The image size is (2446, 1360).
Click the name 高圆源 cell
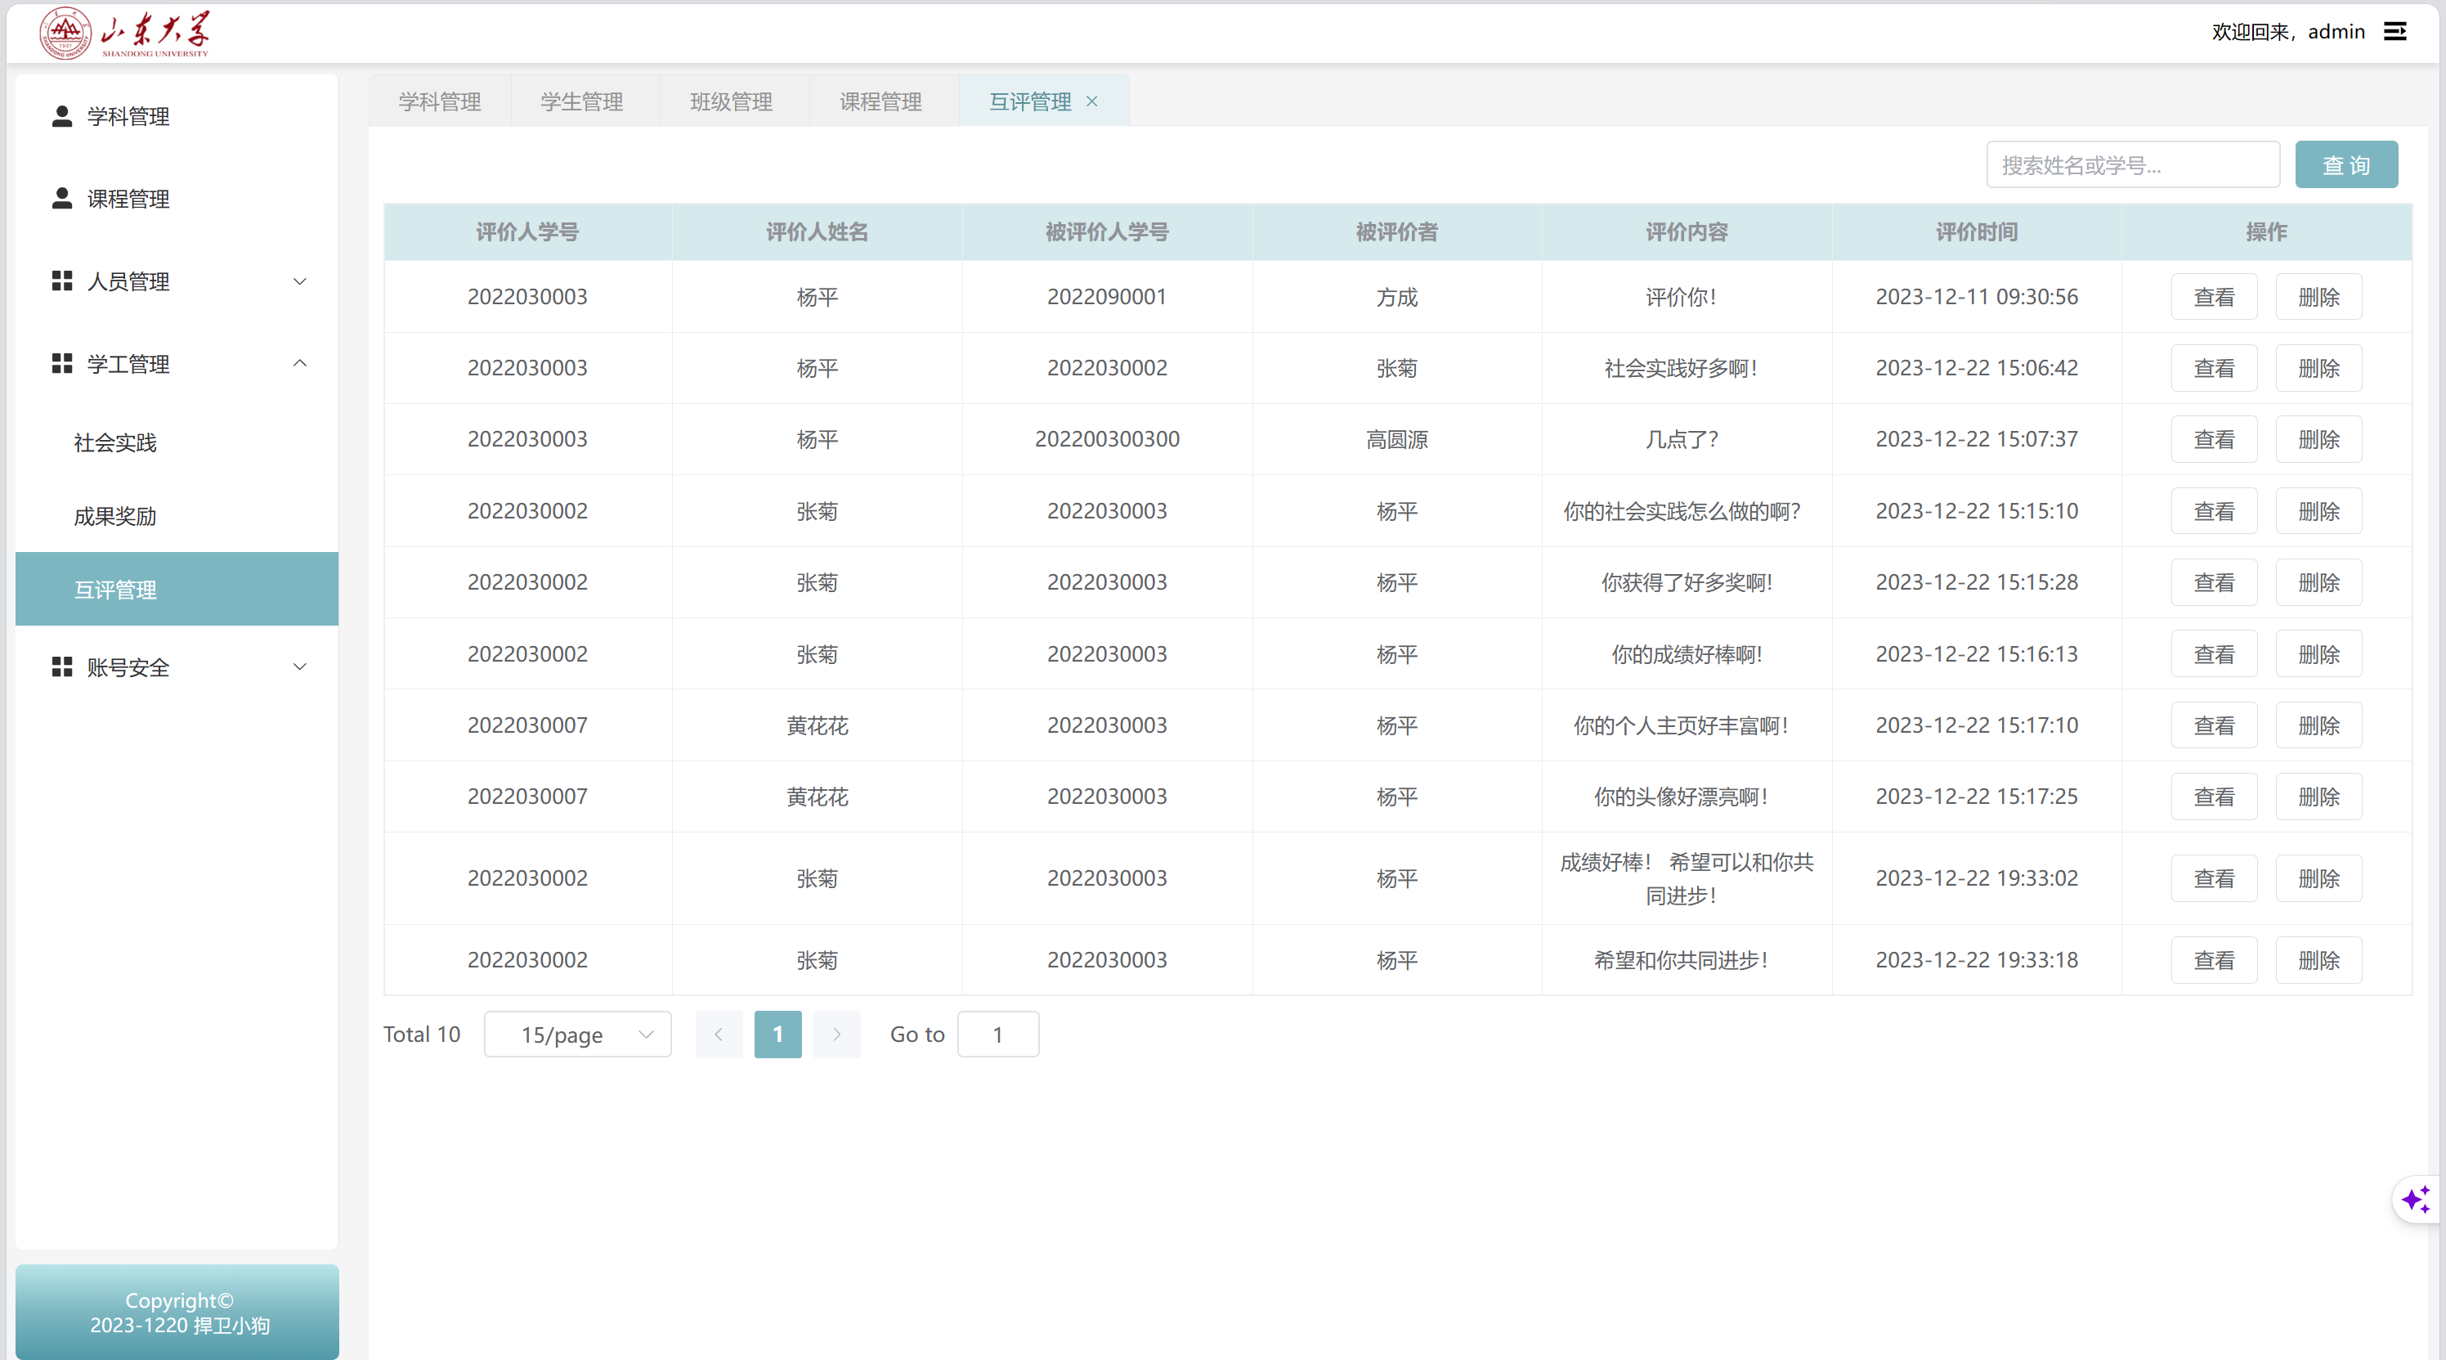point(1397,439)
